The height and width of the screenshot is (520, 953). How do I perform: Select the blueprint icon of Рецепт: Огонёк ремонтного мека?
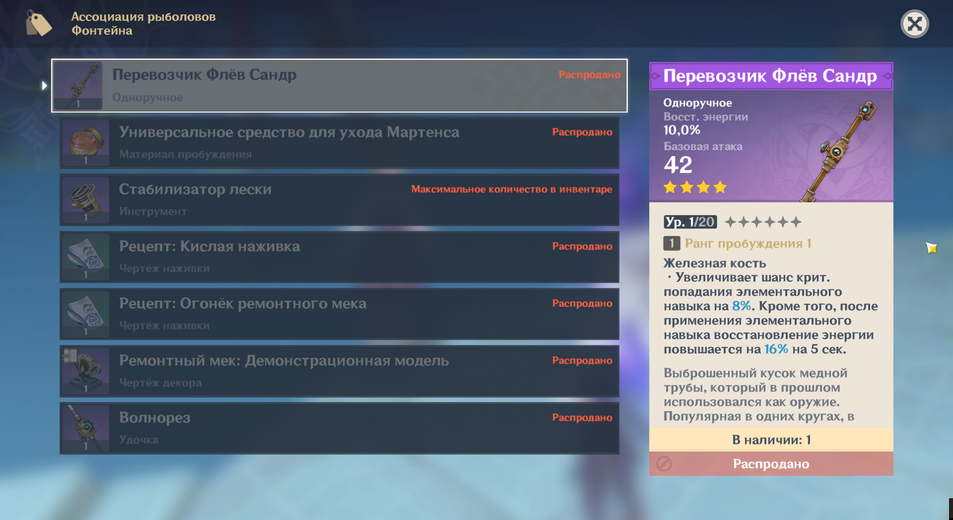(x=85, y=314)
